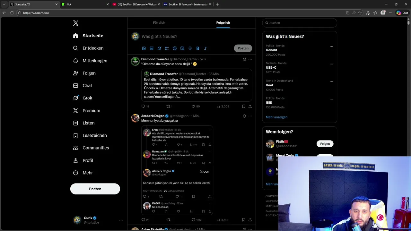This screenshot has height=231, width=411.
Task: Open more options on Diamond Transfer post
Action: coord(250,59)
